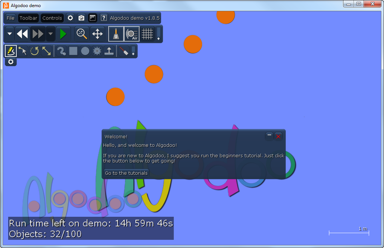384x248 pixels.
Task: Open the help question mark icon
Action: tap(104, 18)
